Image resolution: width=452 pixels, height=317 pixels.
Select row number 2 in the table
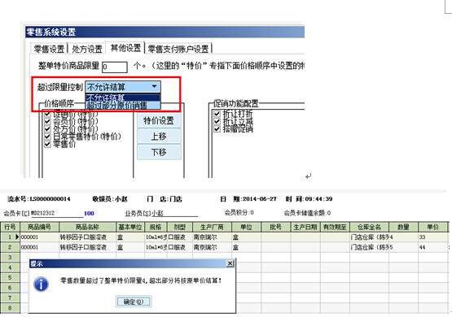click(10, 247)
